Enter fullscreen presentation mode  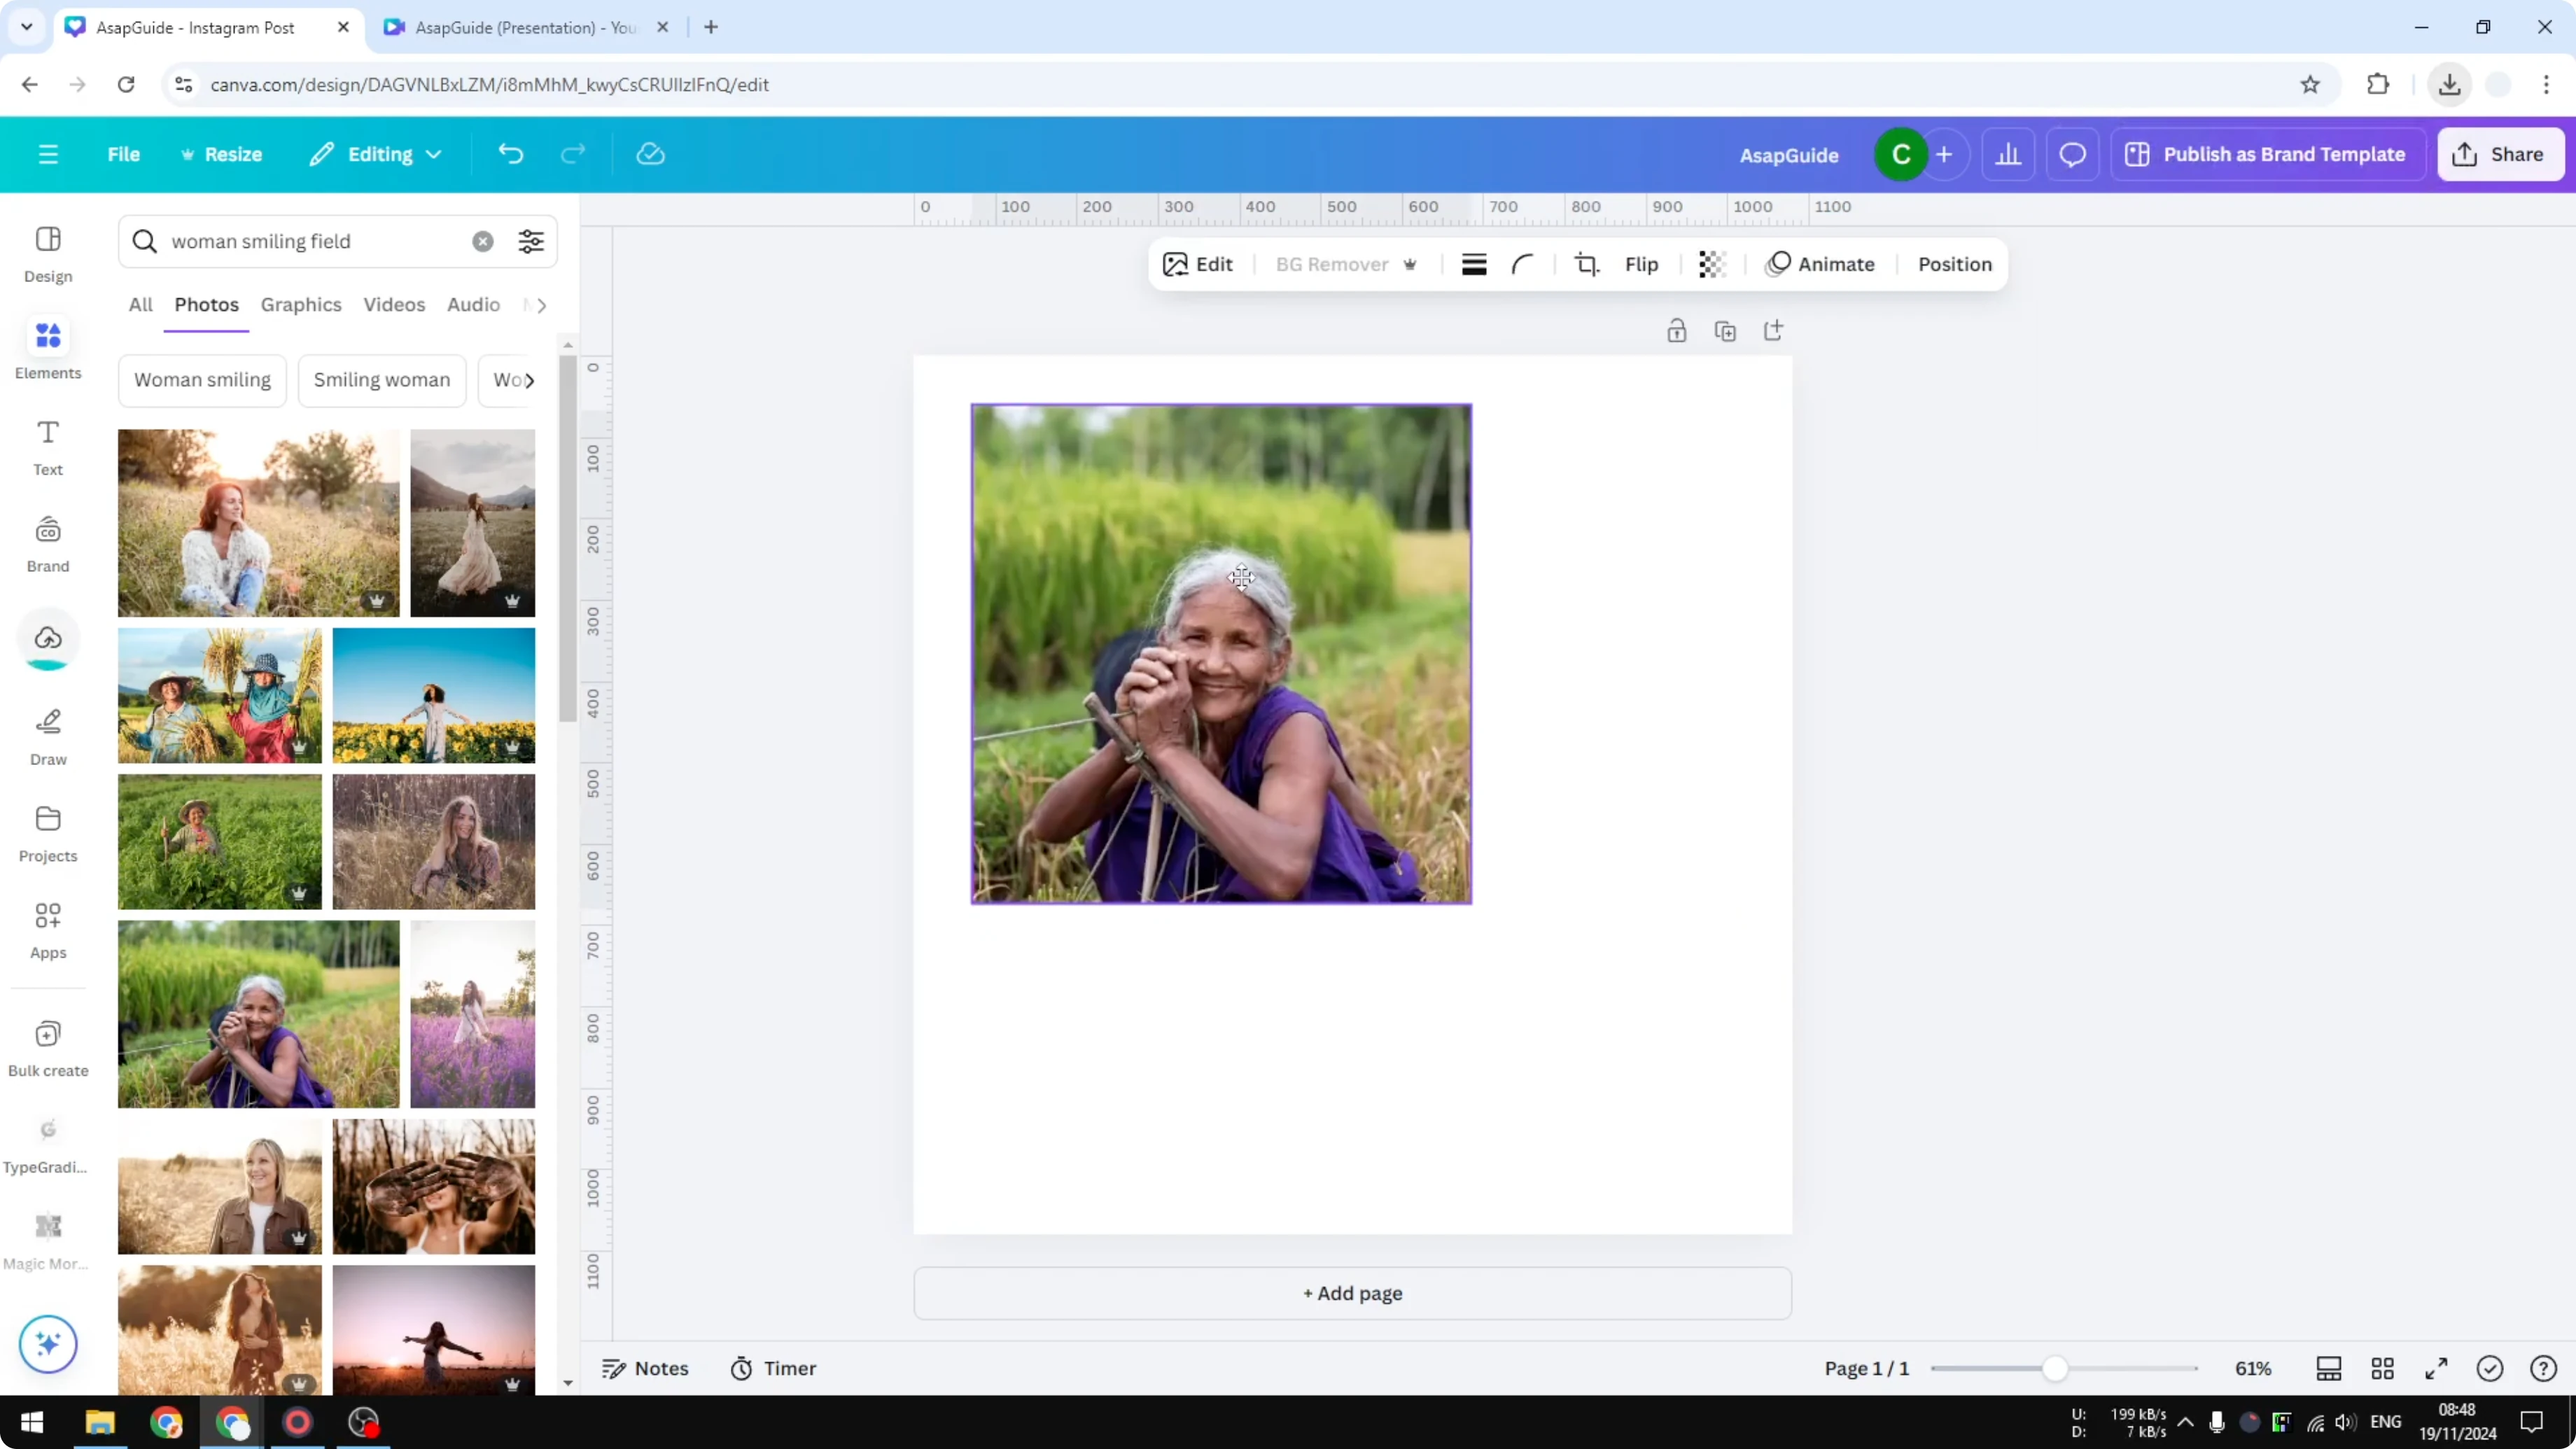click(x=2436, y=1368)
